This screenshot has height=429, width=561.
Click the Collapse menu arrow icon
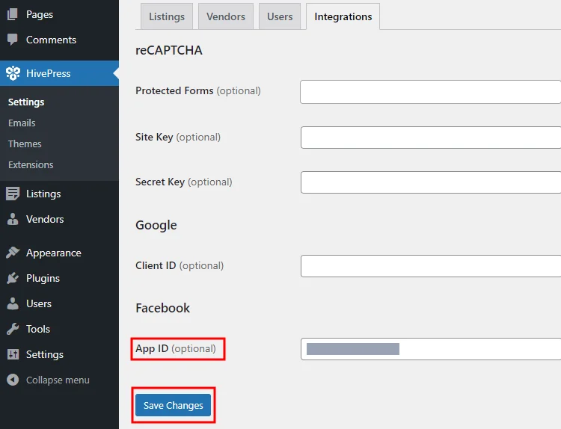pos(13,380)
